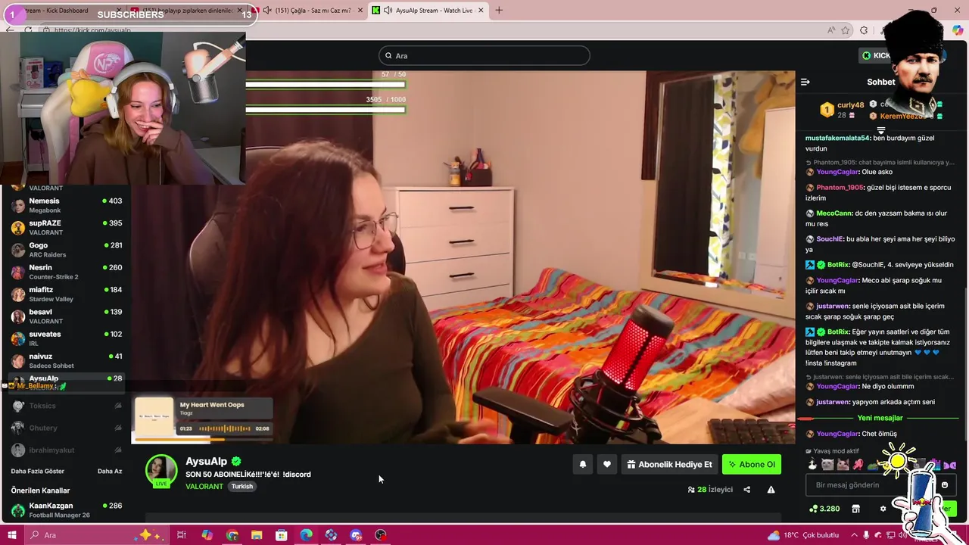This screenshot has width=969, height=545.
Task: Switch to the Çağla - Saz mı Caz mı tab
Action: tap(308, 11)
